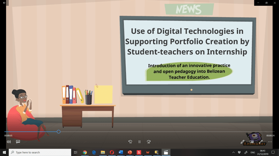
Task: Launch Google Chrome from the taskbar
Action: (85, 153)
